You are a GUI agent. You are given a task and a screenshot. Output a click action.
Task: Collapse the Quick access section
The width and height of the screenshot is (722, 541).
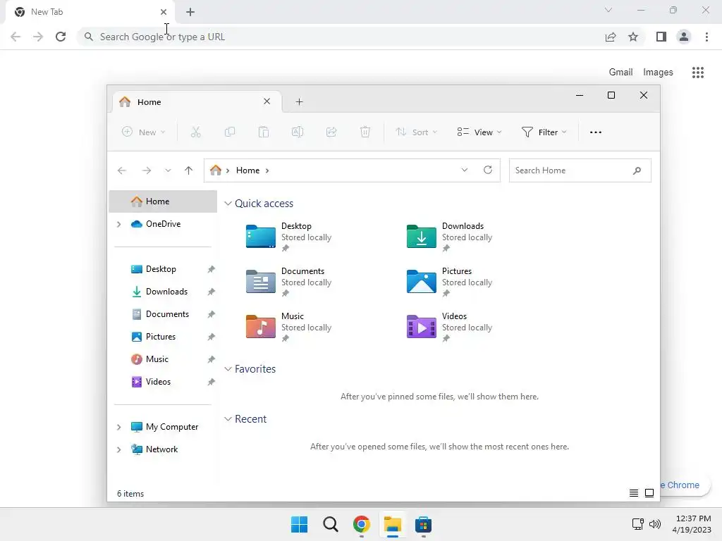(228, 204)
